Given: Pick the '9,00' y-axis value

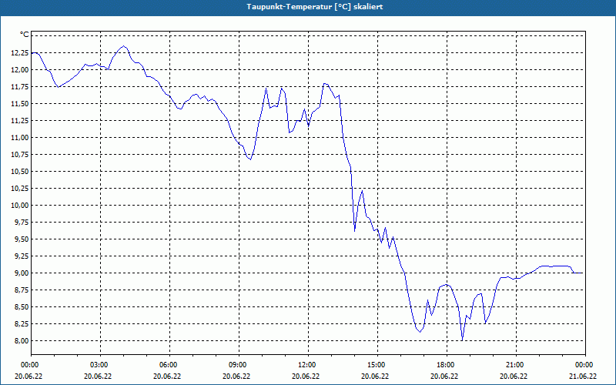Looking at the screenshot, I should [x=22, y=273].
